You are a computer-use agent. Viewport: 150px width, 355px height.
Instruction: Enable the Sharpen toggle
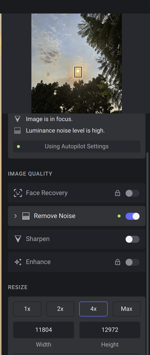tap(132, 239)
